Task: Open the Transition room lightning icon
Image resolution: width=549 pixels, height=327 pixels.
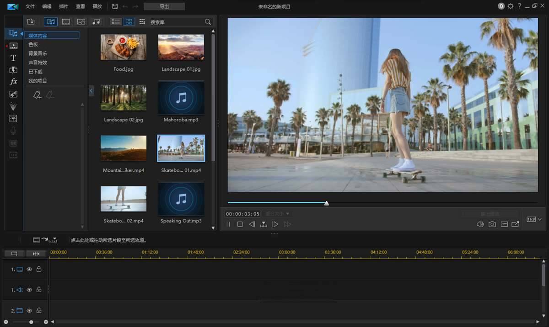Action: pyautogui.click(x=13, y=70)
